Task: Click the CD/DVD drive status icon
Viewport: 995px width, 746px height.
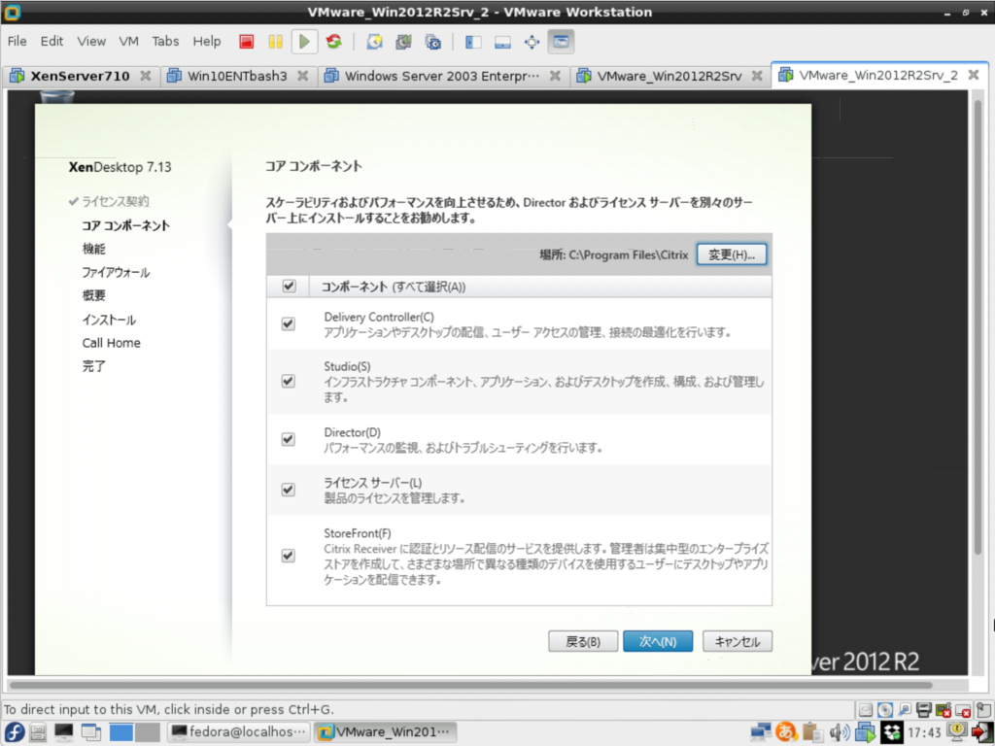Action: coord(885,710)
